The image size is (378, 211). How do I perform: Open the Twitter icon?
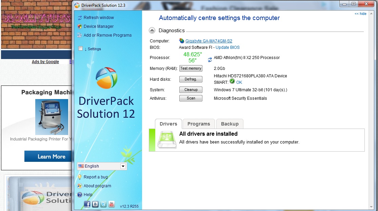(x=103, y=204)
